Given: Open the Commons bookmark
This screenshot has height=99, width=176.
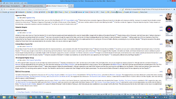Looking at the screenshot, I should point(11,12).
